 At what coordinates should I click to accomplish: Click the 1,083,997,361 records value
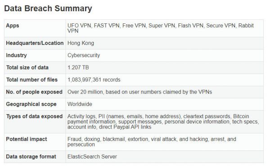tap(94, 80)
